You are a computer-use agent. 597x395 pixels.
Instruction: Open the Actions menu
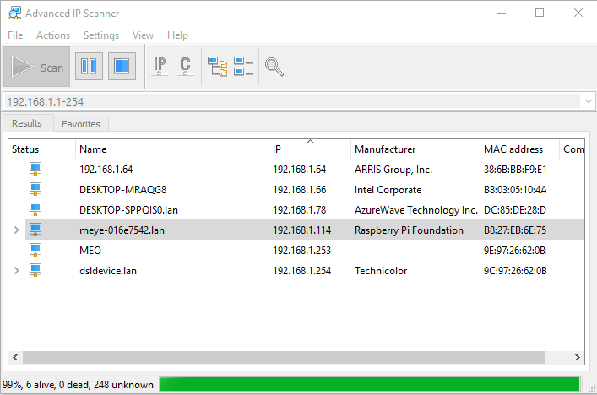coord(53,35)
